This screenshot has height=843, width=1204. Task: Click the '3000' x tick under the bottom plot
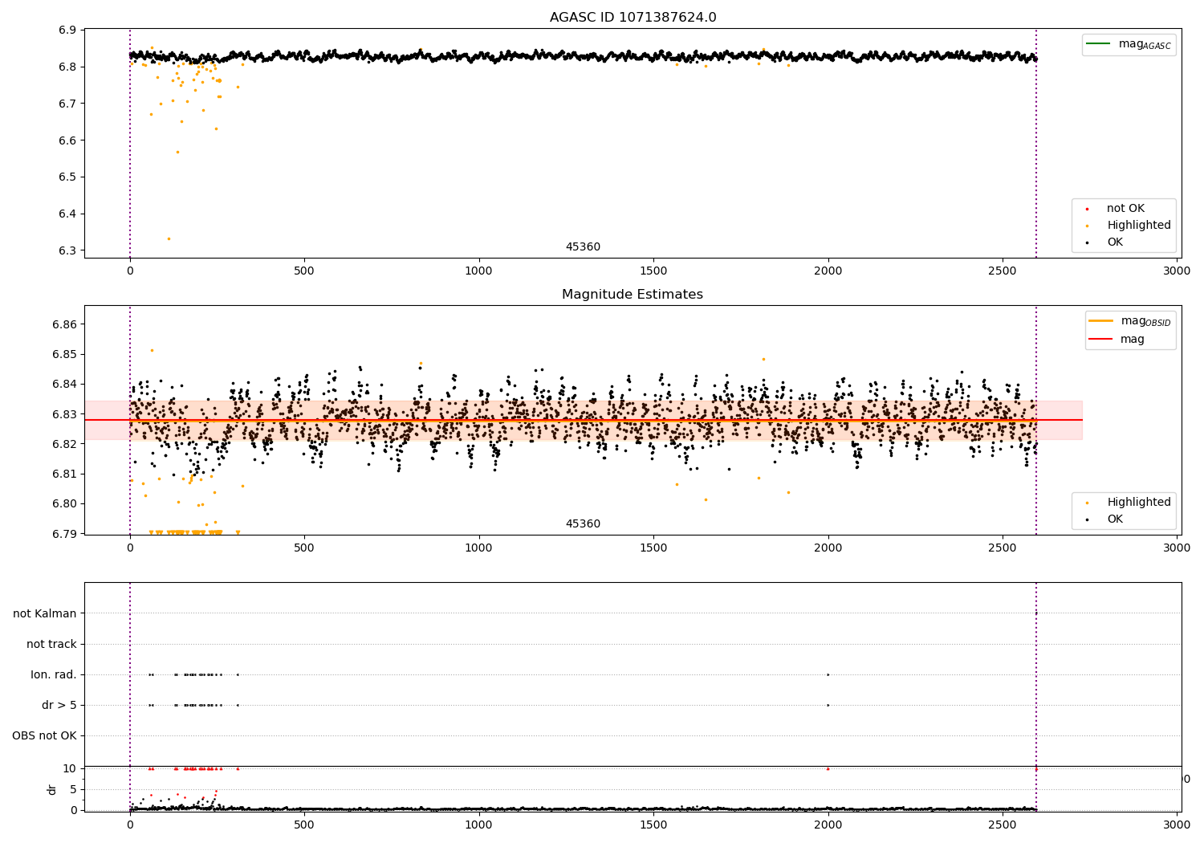pos(1178,824)
